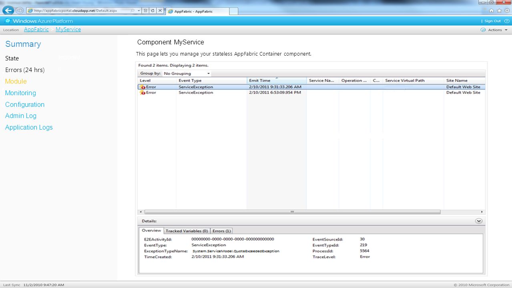The image size is (512, 288).
Task: Open the Module section in sidebar
Action: (16, 81)
